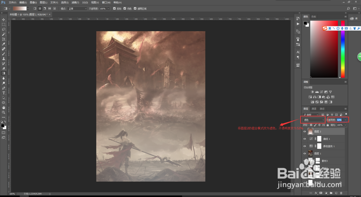
Task: Open the 图像(I) menu
Action: pos(33,3)
